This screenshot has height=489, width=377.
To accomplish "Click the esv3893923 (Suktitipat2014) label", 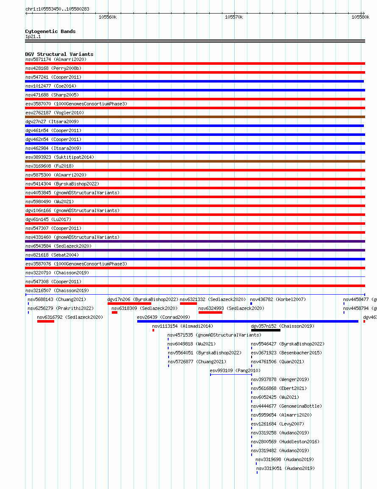I will 60,157.
